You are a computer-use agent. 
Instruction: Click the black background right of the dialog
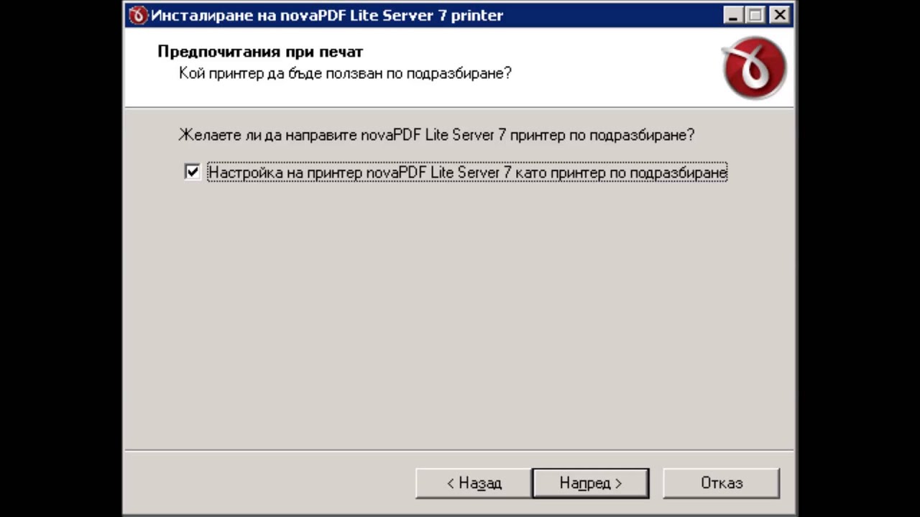coord(857,258)
